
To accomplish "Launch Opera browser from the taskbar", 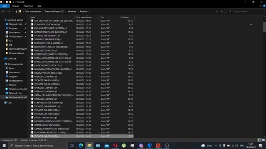I will coord(115,145).
